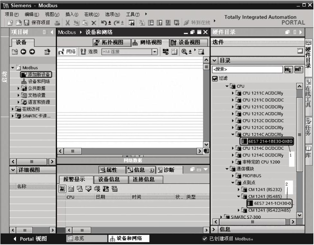Click the copy icon in toolbar
Screen dimensions: 314x245
[76, 23]
